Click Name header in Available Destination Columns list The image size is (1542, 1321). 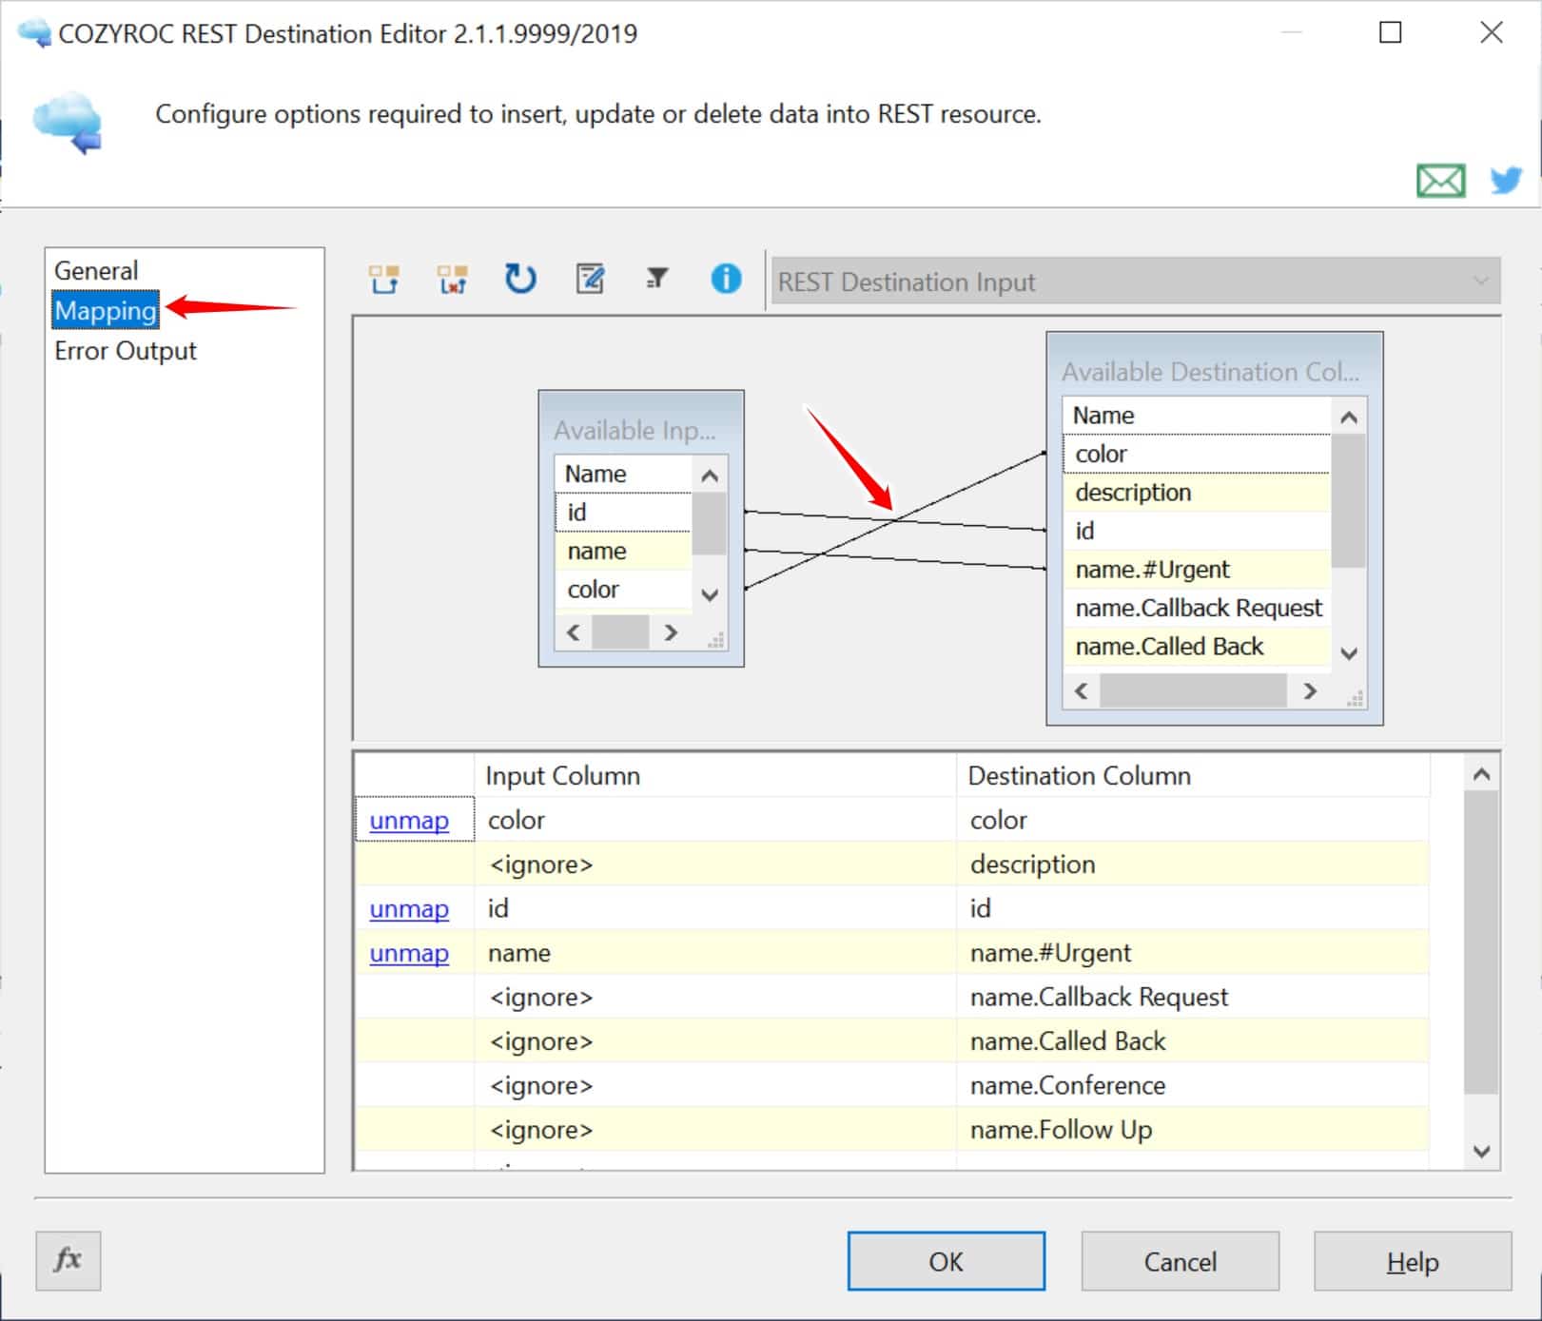[1197, 416]
